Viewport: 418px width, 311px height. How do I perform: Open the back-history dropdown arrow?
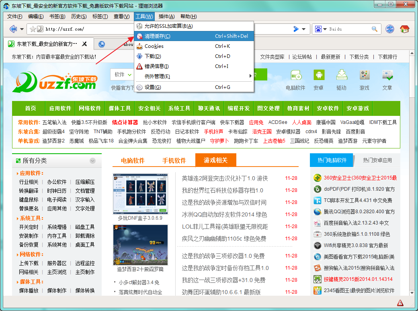22,29
